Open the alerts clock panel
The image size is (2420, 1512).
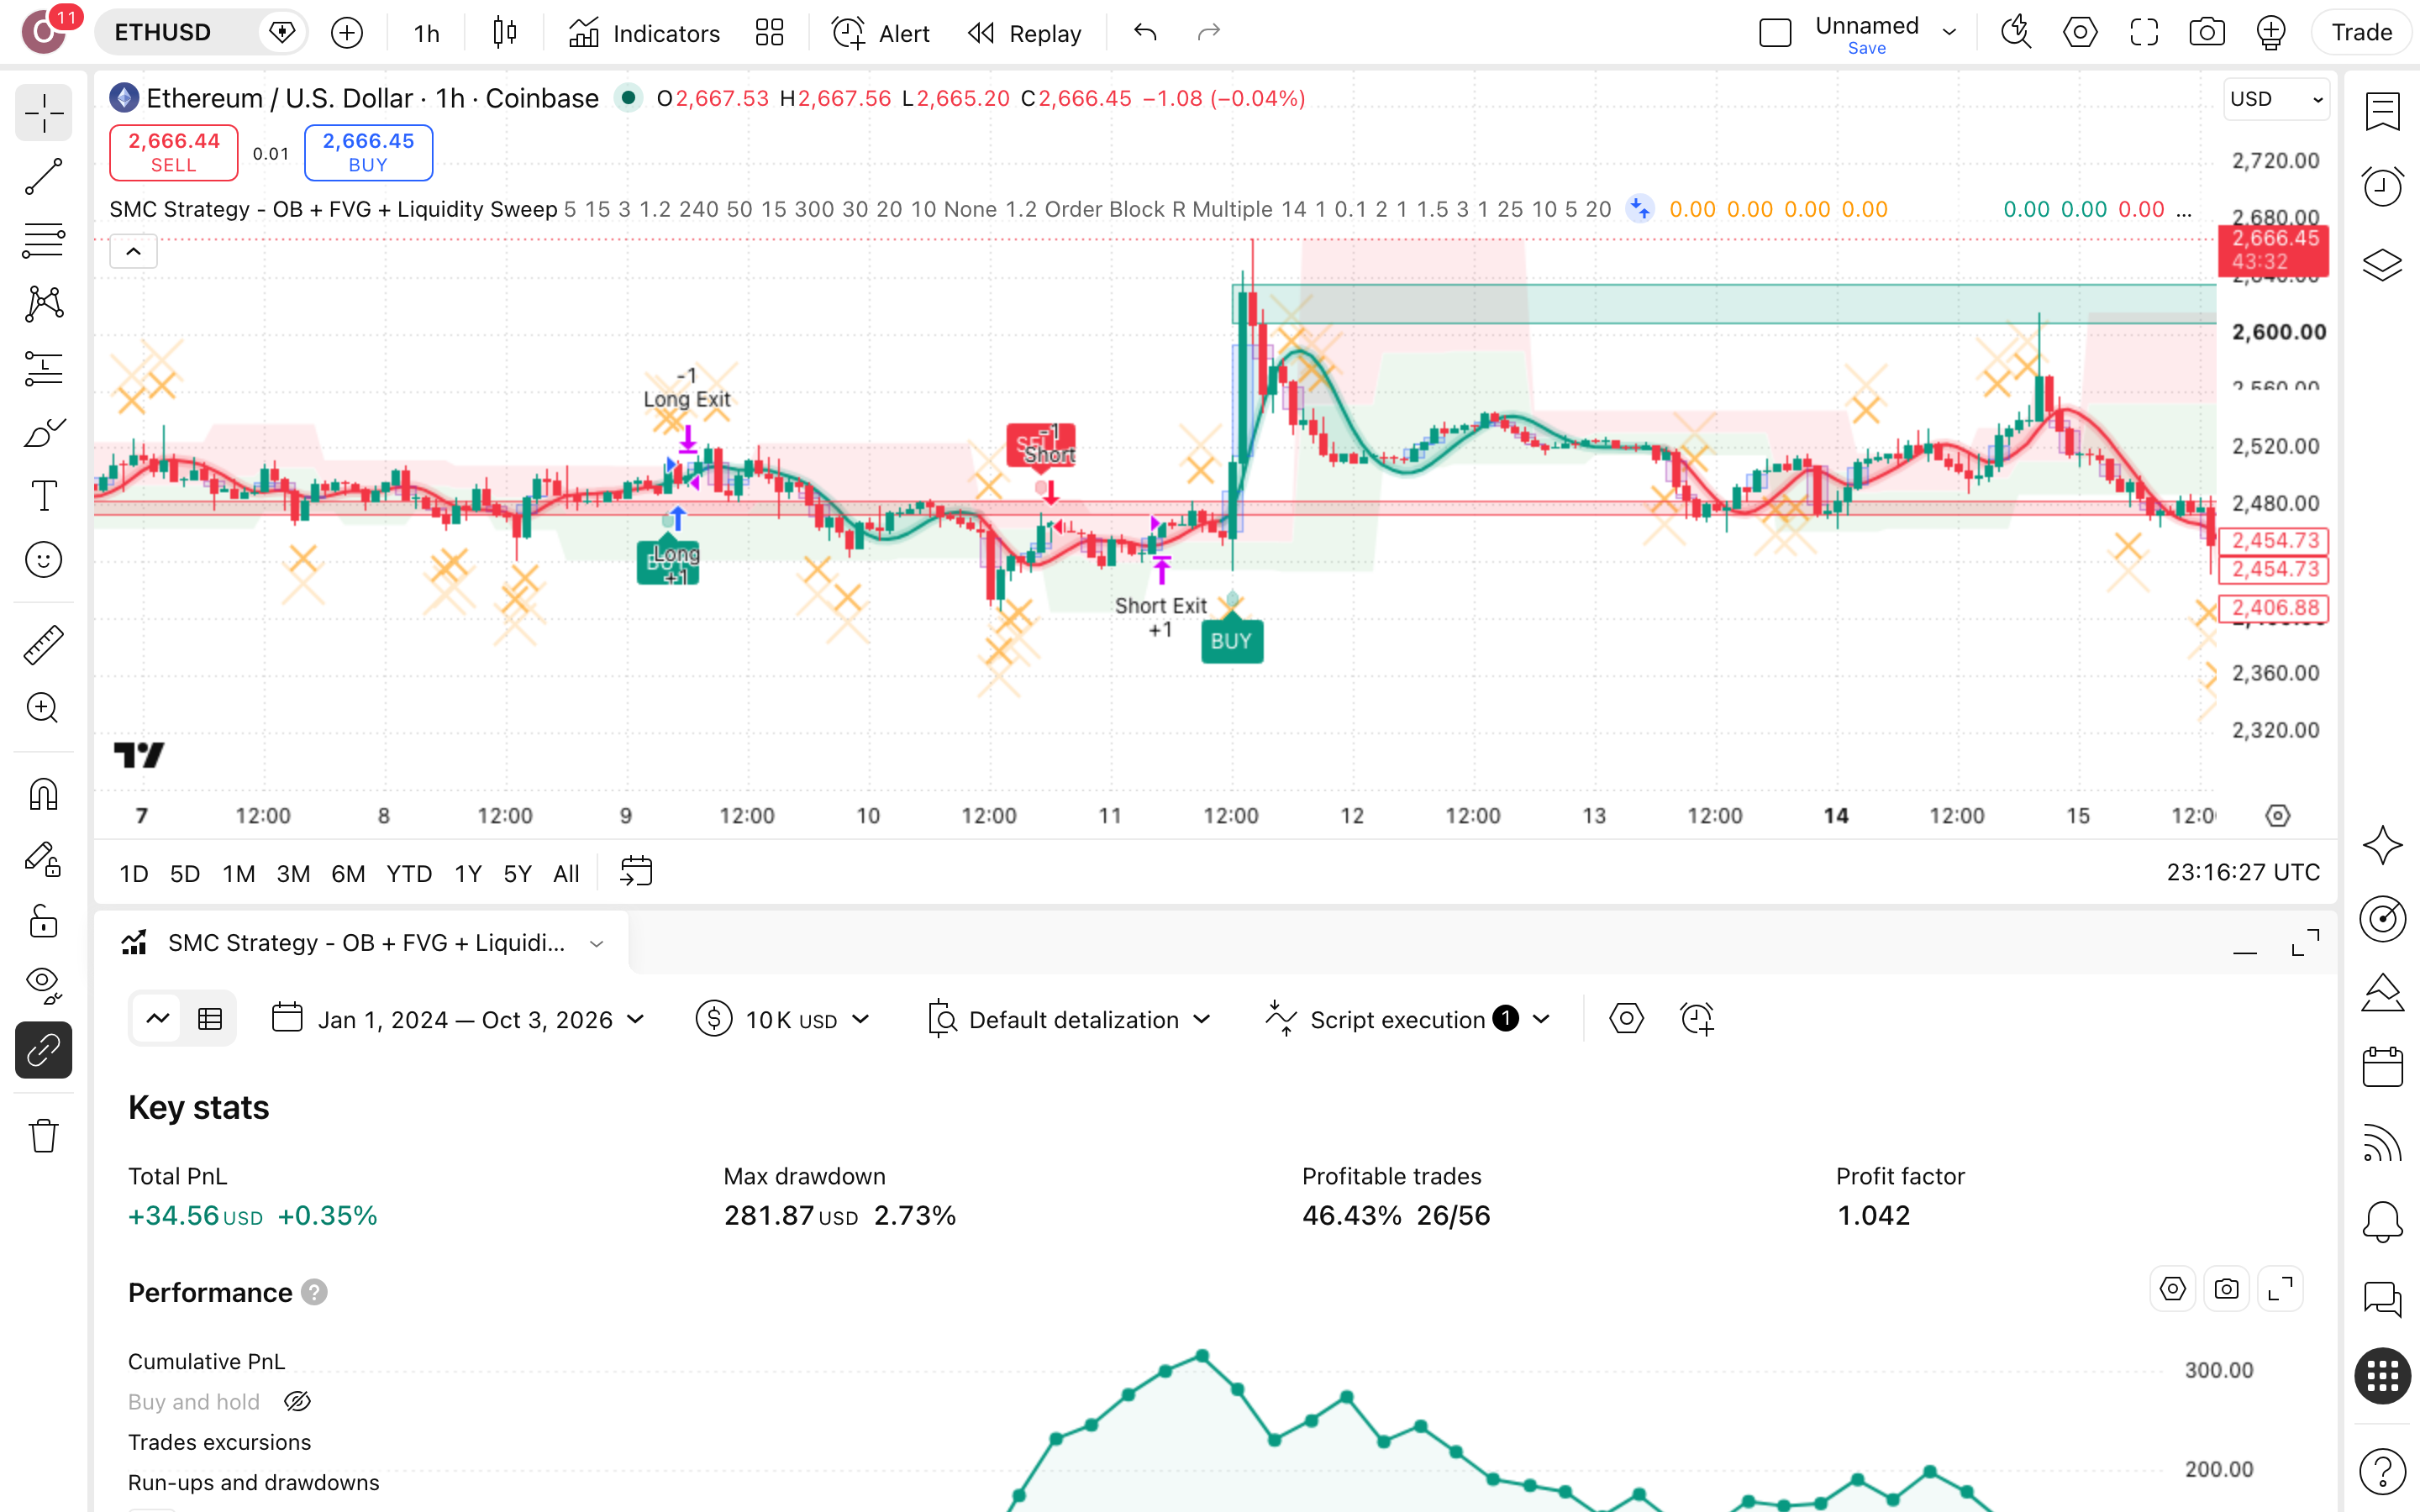coord(2382,187)
